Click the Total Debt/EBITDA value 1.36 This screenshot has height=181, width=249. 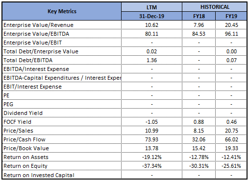tap(151, 60)
